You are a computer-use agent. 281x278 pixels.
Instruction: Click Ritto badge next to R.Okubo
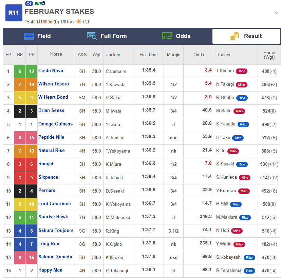242,98
